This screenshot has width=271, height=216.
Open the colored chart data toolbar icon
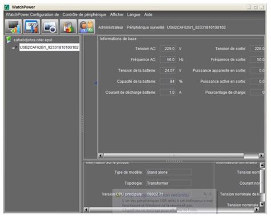[x=68, y=27]
